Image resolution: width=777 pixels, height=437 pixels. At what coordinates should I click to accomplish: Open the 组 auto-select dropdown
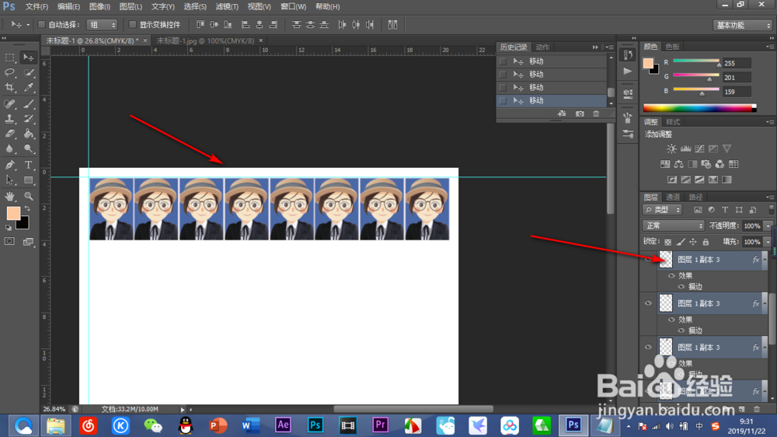(102, 24)
